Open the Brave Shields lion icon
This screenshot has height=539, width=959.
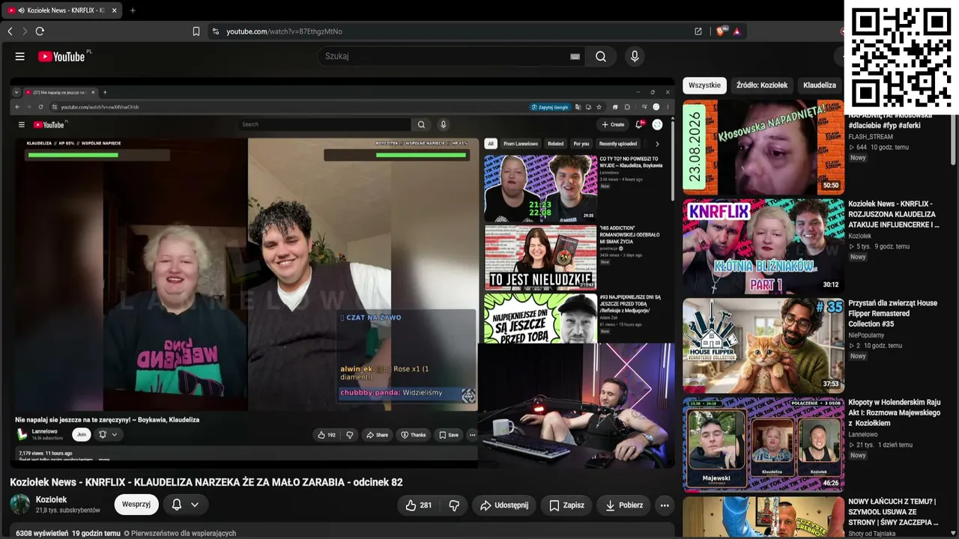[721, 31]
